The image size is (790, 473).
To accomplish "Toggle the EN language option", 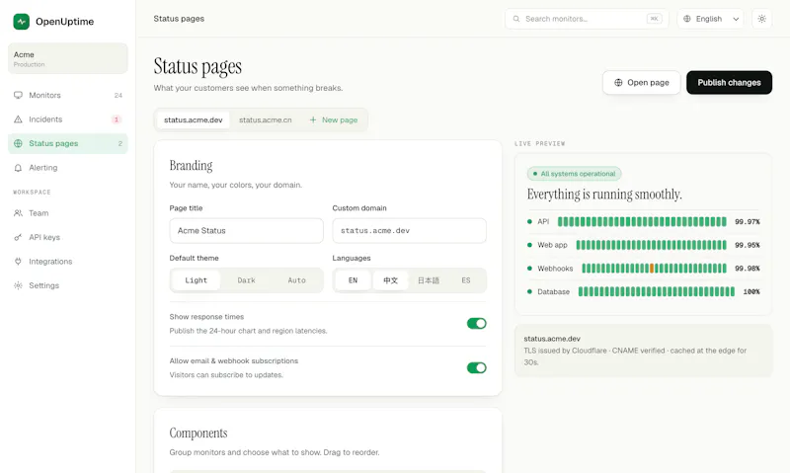I will (353, 280).
